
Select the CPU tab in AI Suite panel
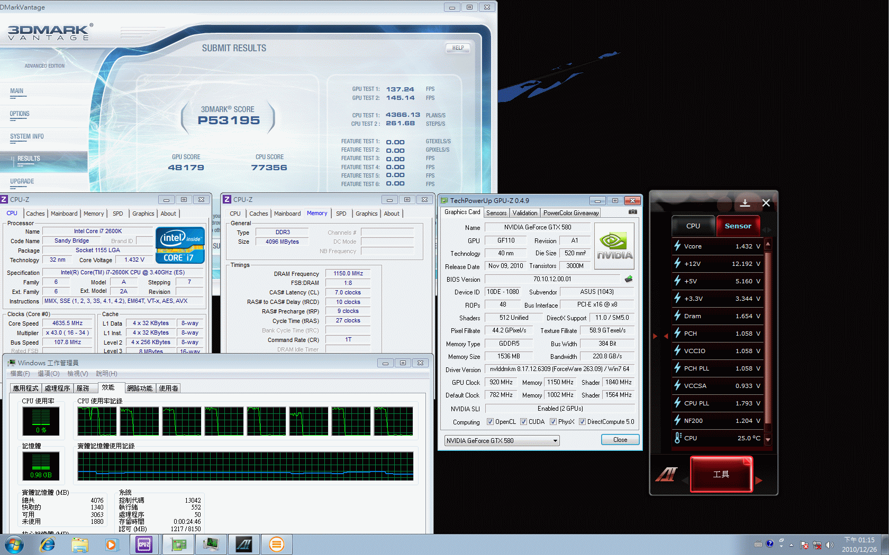[x=693, y=226]
